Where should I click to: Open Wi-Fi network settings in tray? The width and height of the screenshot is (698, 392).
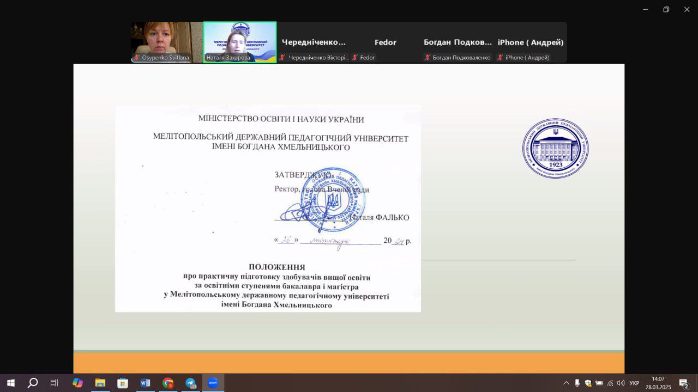tap(610, 383)
